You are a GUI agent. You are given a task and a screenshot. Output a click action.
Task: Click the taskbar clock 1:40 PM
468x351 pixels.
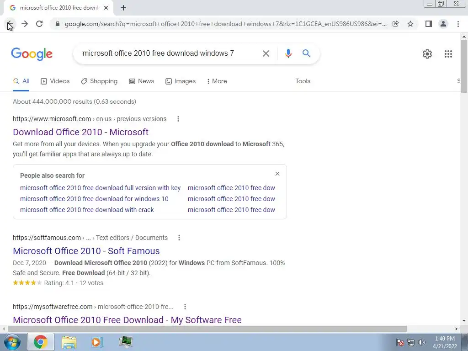(445, 342)
